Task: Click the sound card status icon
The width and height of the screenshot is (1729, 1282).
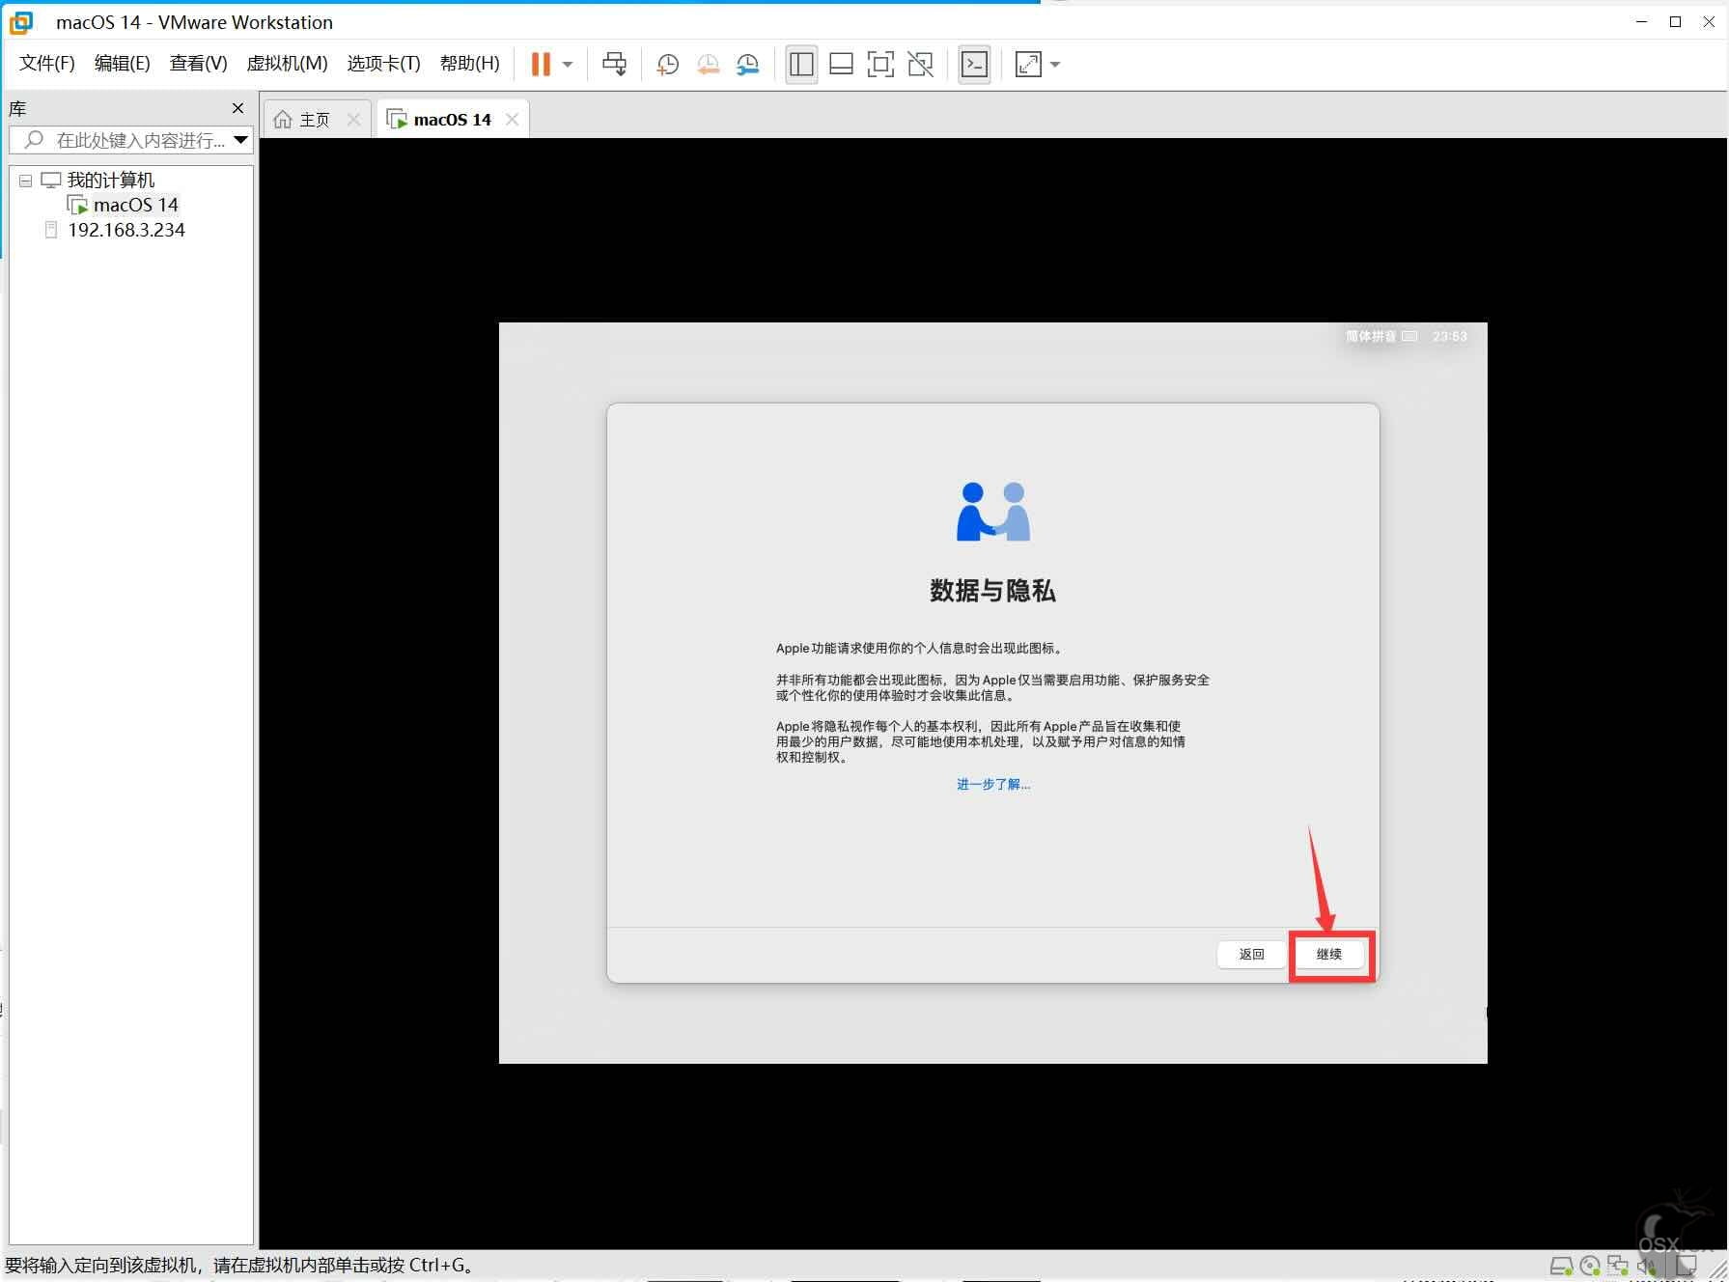Action: coord(1645,1266)
